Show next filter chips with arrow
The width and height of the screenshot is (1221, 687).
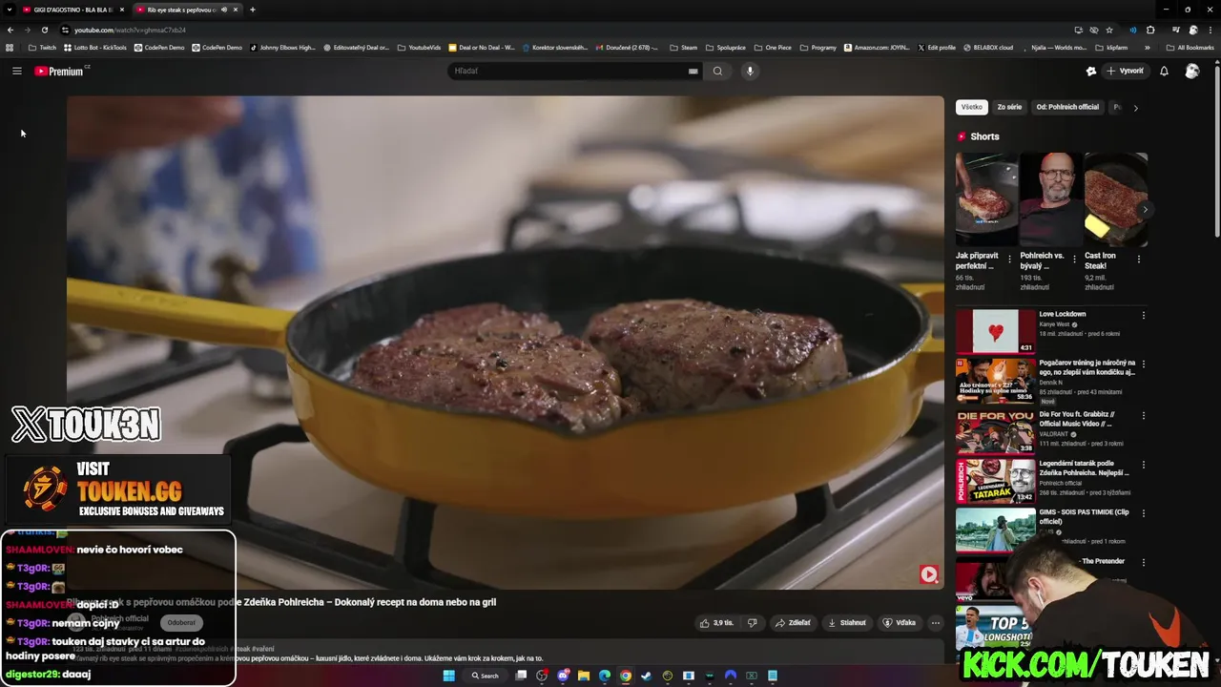[x=1135, y=108]
